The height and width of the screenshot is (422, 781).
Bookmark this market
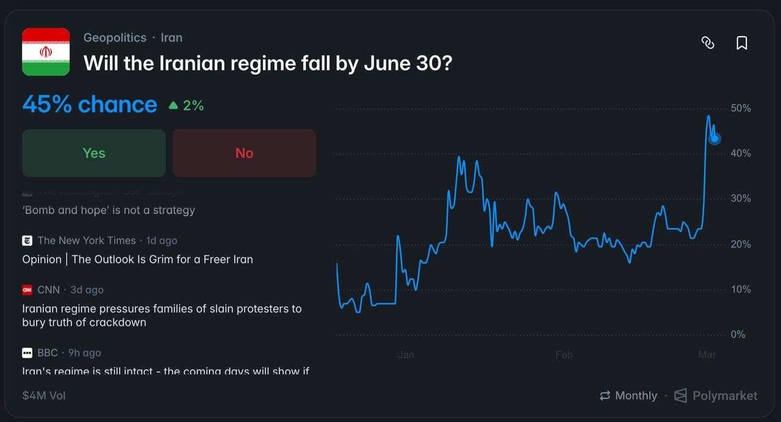[742, 43]
